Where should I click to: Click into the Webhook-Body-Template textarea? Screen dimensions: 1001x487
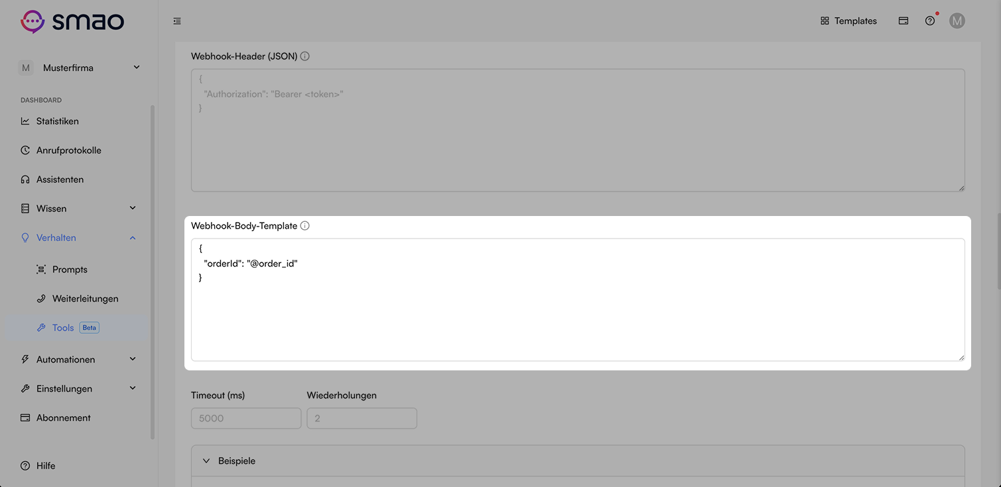[x=578, y=300]
